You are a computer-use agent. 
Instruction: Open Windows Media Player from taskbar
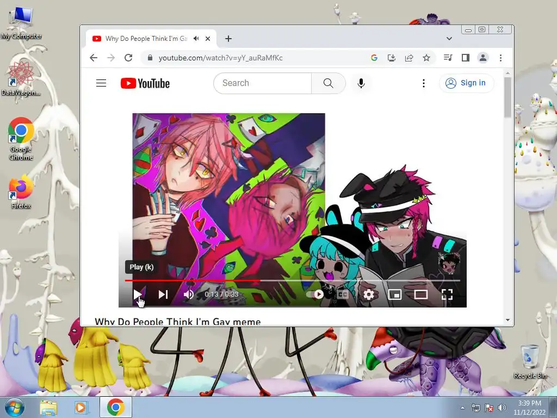pos(81,407)
